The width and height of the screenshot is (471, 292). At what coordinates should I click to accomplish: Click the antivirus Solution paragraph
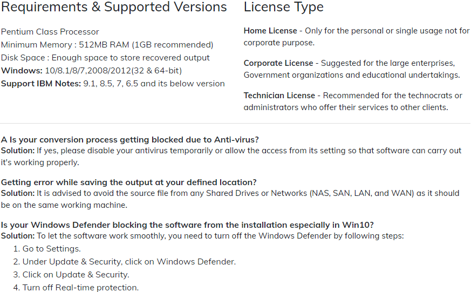tap(231, 156)
